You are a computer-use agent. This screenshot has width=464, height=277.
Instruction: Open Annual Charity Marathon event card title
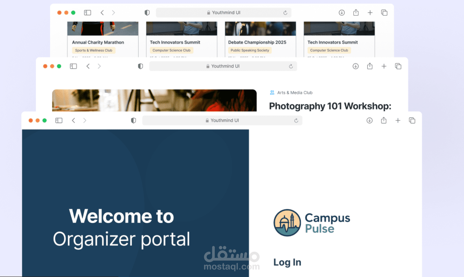(x=98, y=42)
